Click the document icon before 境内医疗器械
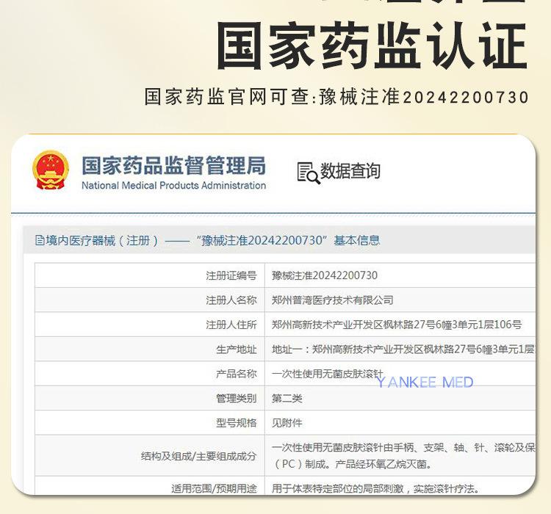Image resolution: width=551 pixels, height=514 pixels. [x=40, y=240]
